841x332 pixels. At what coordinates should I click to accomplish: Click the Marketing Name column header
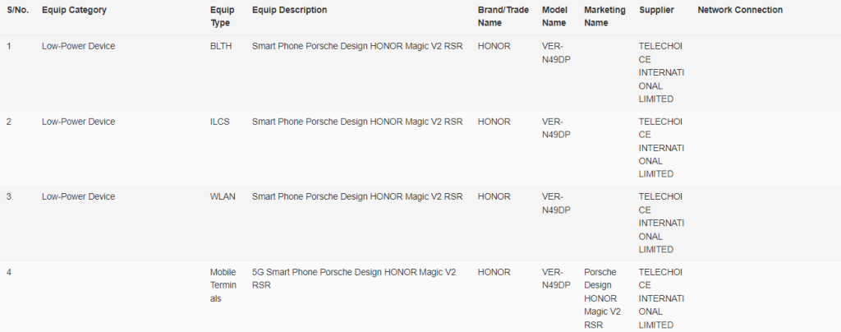[x=603, y=16]
